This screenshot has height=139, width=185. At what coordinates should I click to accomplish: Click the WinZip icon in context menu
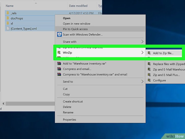pyautogui.click(x=59, y=52)
